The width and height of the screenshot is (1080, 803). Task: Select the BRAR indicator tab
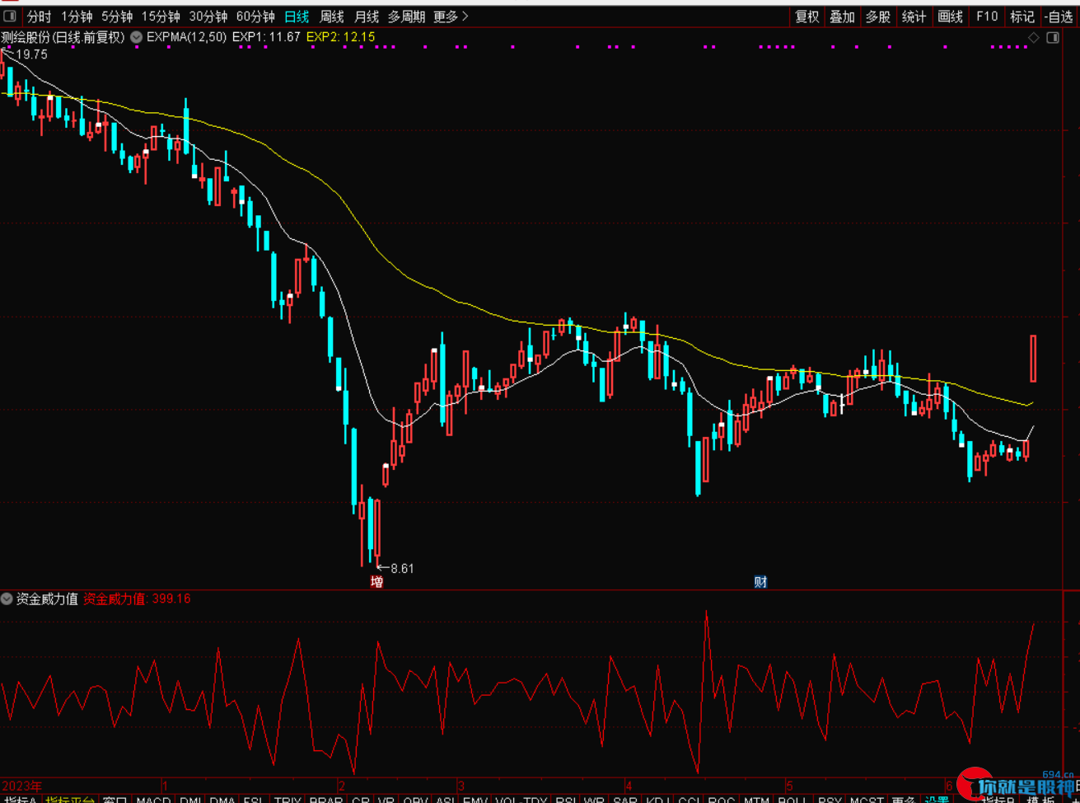(326, 800)
